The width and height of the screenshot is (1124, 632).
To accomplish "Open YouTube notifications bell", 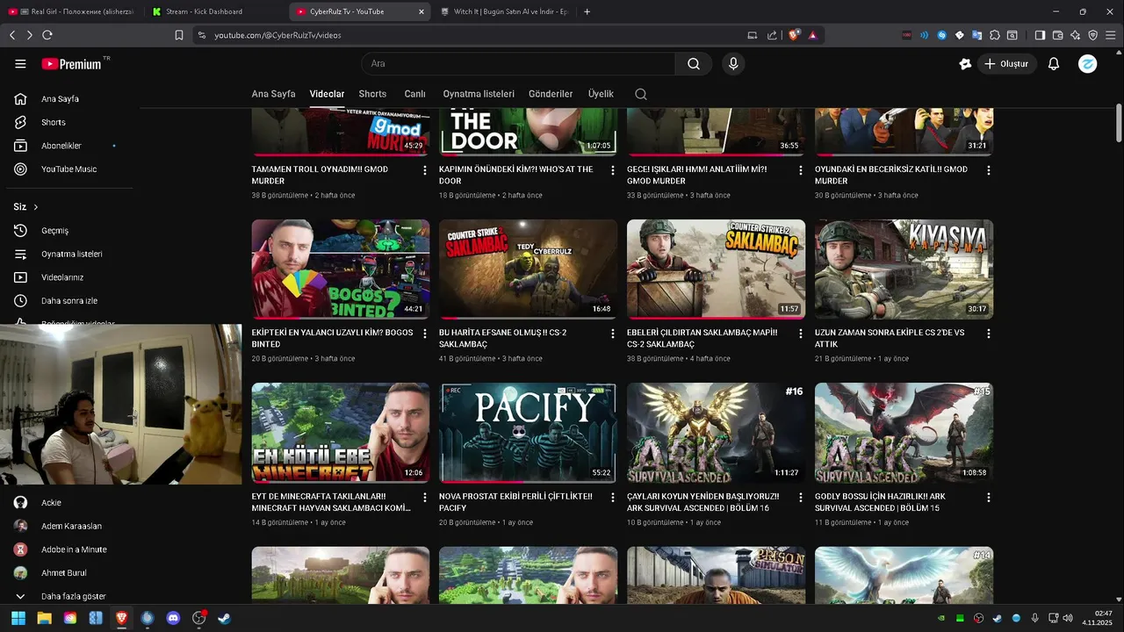I will tap(1054, 64).
